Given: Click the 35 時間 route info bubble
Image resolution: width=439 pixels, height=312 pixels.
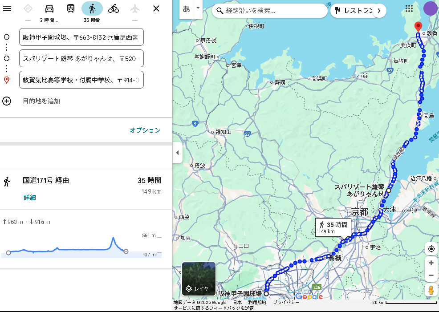Looking at the screenshot, I should pos(333,227).
